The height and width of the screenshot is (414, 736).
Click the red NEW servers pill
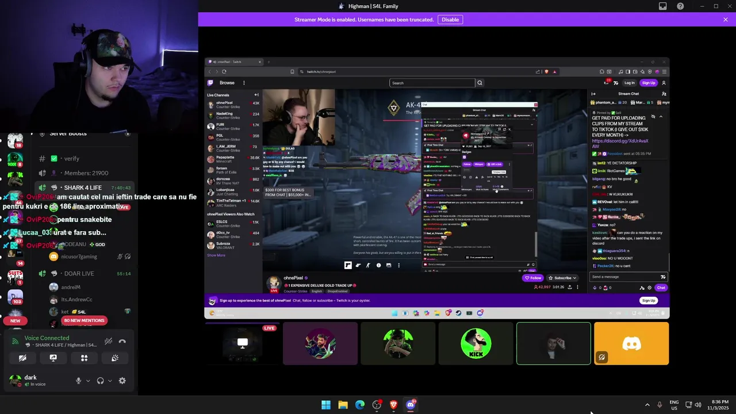15,321
